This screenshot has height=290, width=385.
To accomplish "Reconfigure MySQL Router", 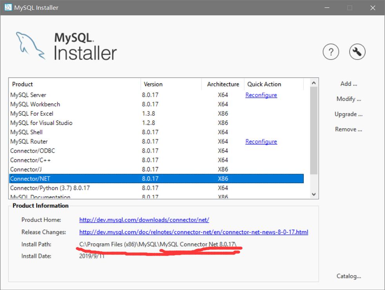I will (x=261, y=141).
